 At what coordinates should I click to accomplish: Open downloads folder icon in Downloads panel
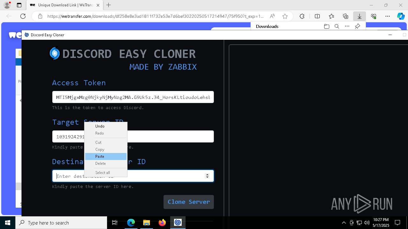(326, 26)
